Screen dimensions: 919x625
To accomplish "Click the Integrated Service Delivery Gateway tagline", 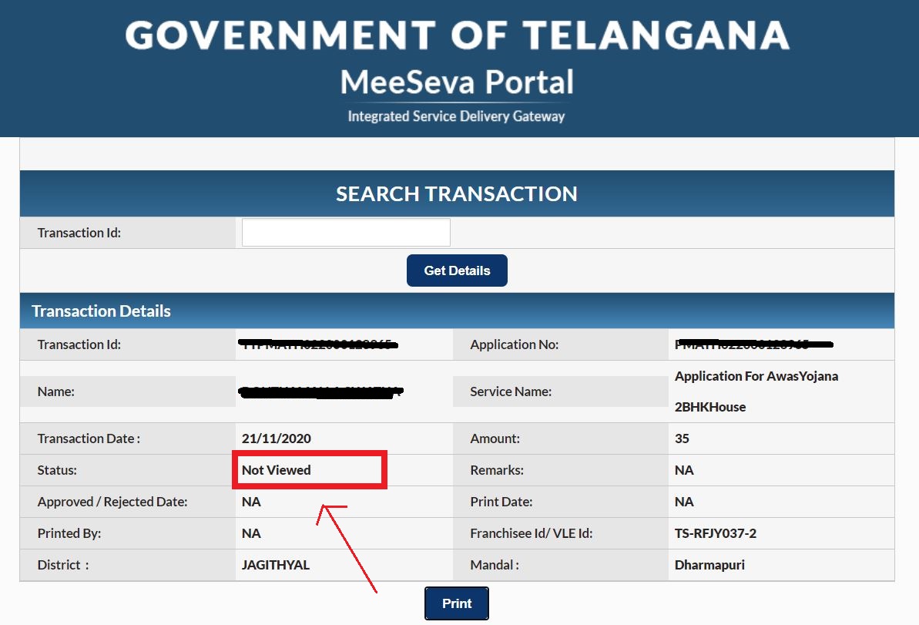I will (458, 116).
